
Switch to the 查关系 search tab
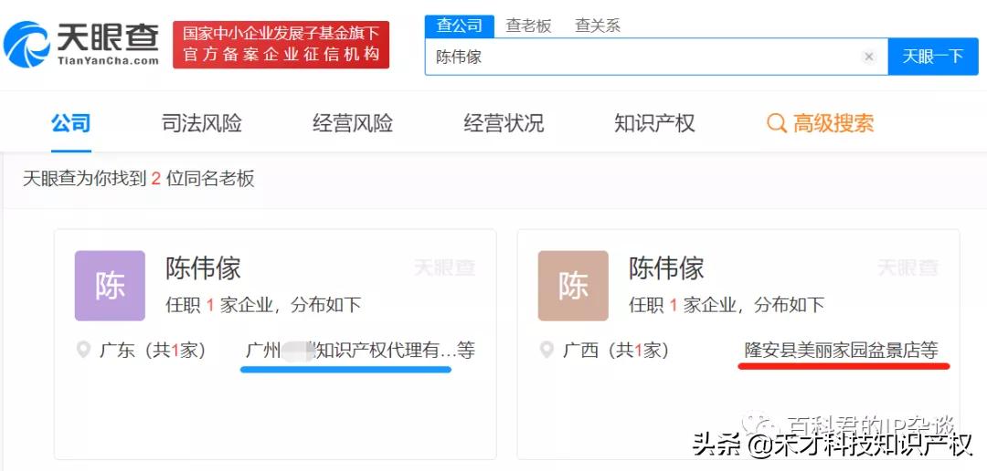pos(598,26)
